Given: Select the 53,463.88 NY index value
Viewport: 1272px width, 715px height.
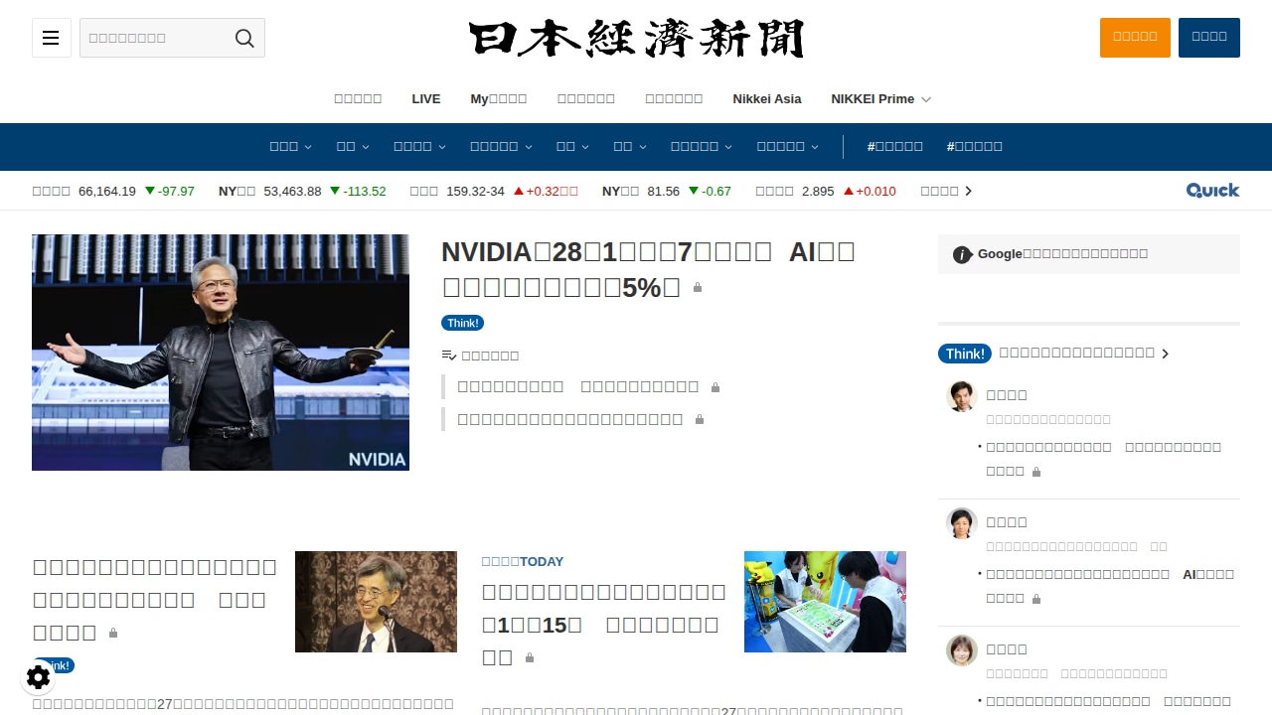Looking at the screenshot, I should (292, 191).
